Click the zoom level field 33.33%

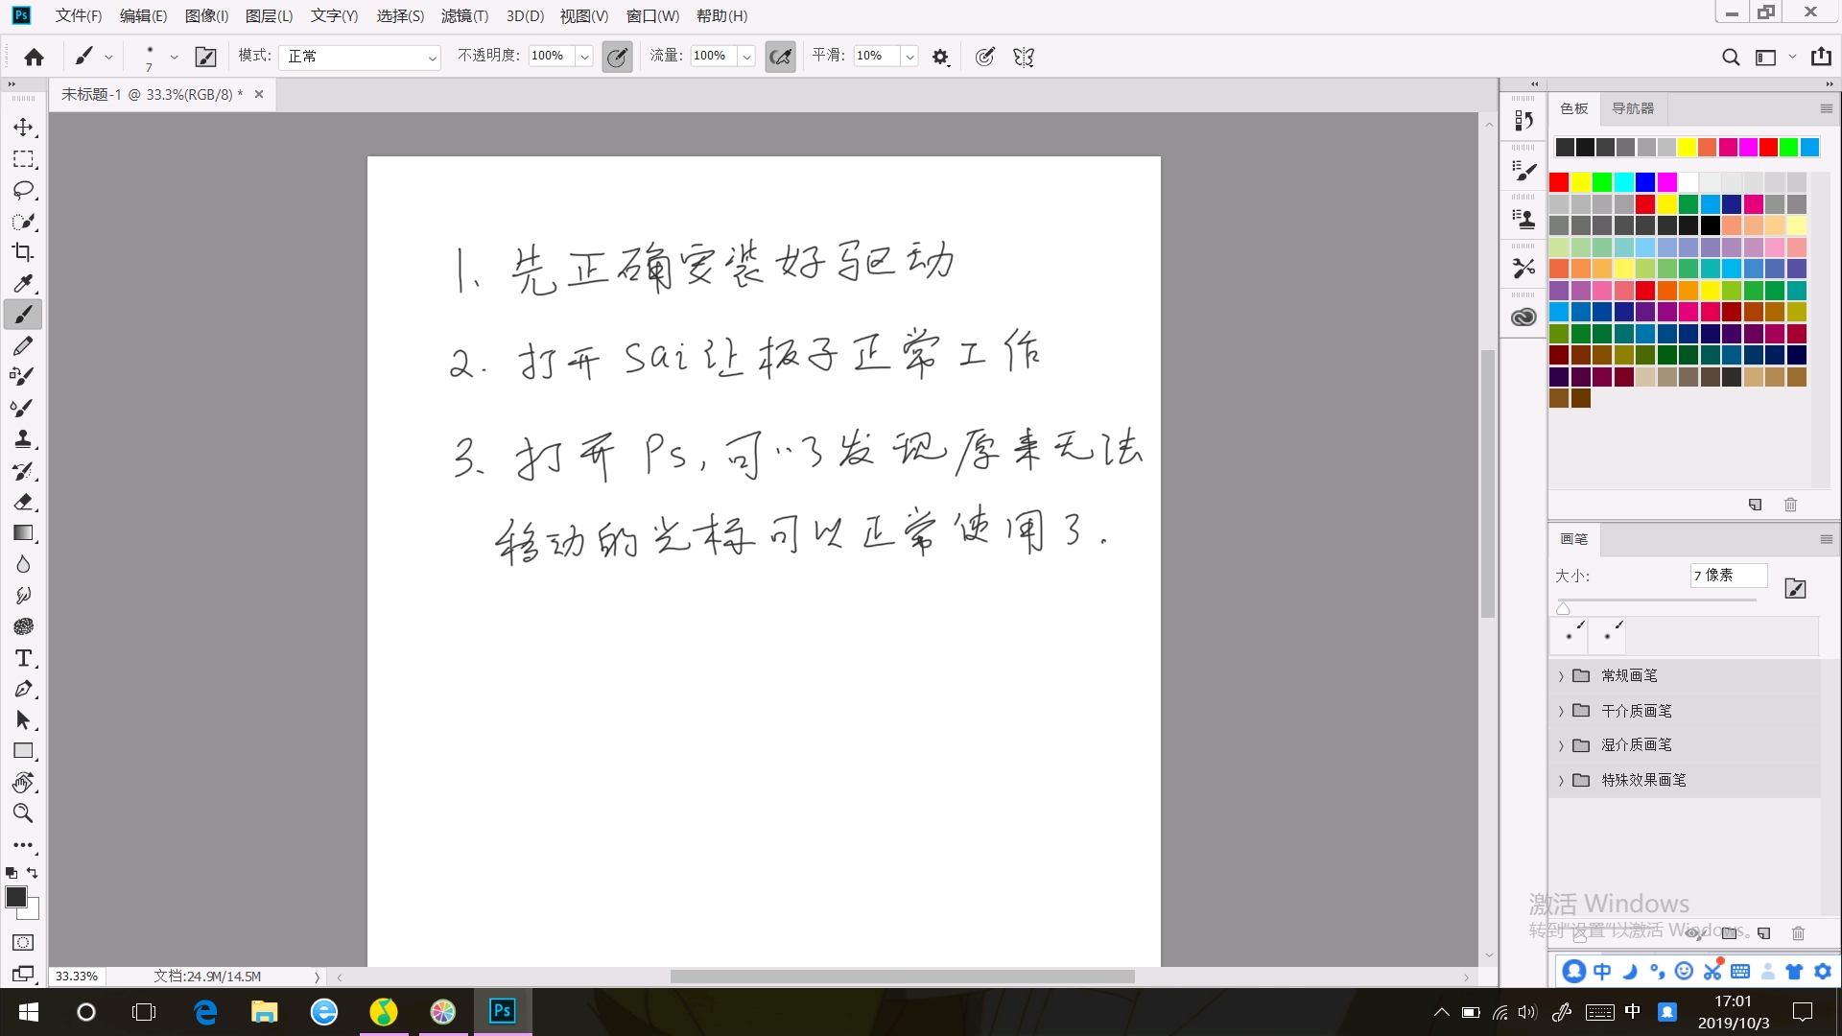(x=77, y=977)
